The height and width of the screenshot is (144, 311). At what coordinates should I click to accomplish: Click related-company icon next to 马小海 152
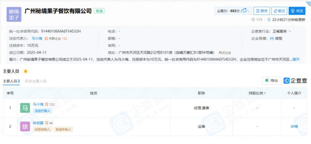46,104
